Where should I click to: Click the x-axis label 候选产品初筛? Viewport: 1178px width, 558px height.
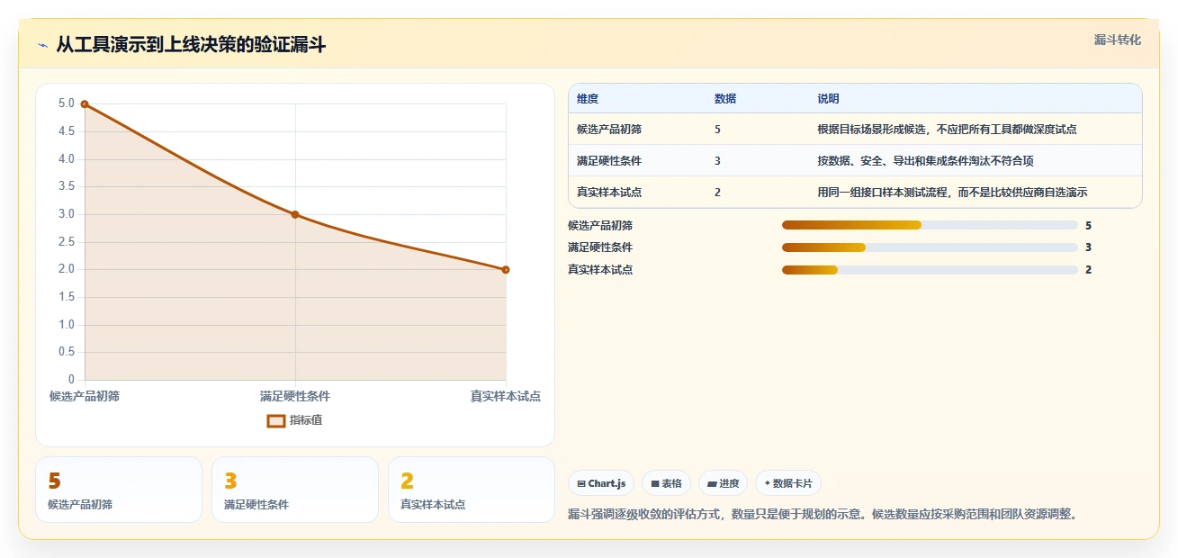pos(85,396)
